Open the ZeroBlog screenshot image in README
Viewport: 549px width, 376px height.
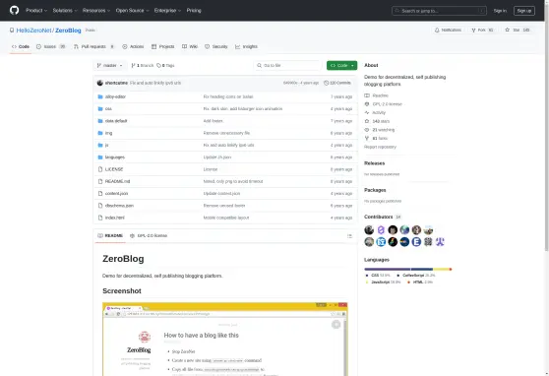click(x=224, y=340)
